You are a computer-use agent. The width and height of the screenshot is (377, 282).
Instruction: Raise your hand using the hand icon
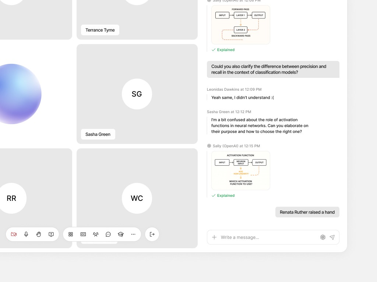39,234
